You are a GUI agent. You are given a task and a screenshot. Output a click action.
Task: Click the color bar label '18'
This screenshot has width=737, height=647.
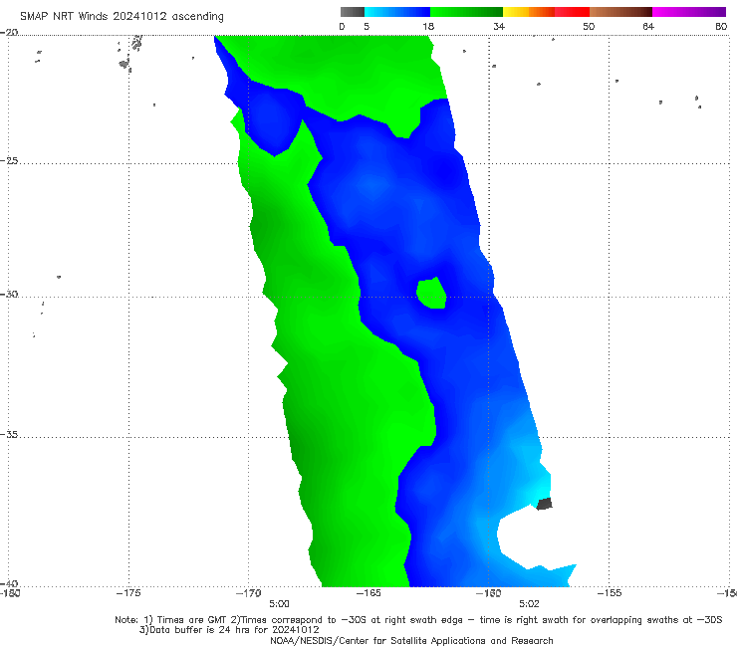tap(428, 26)
